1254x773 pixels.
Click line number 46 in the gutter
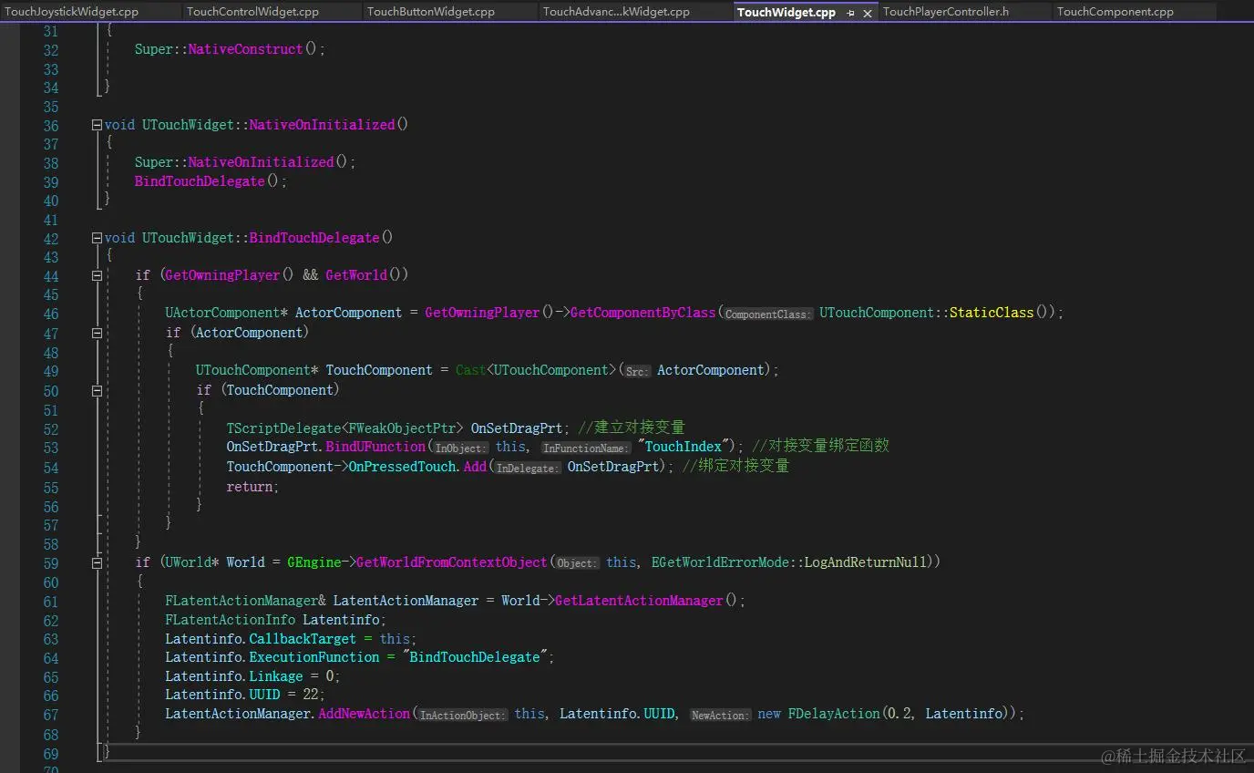coord(51,314)
